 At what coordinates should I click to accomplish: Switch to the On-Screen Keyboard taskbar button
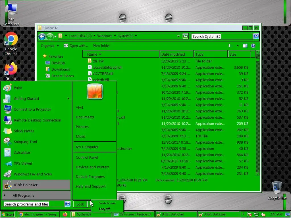(x=133, y=215)
